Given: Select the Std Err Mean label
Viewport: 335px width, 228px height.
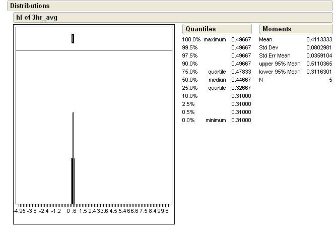Looking at the screenshot, I should click(275, 55).
